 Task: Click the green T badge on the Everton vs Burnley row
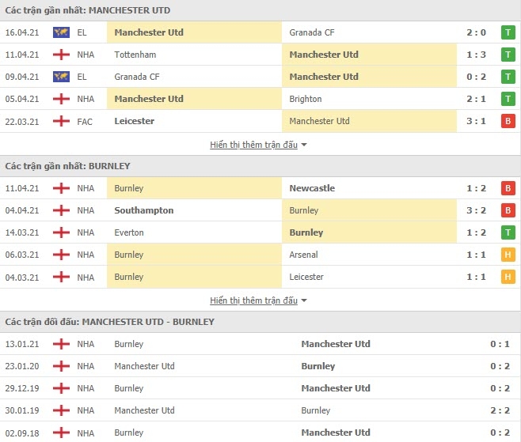pos(508,232)
